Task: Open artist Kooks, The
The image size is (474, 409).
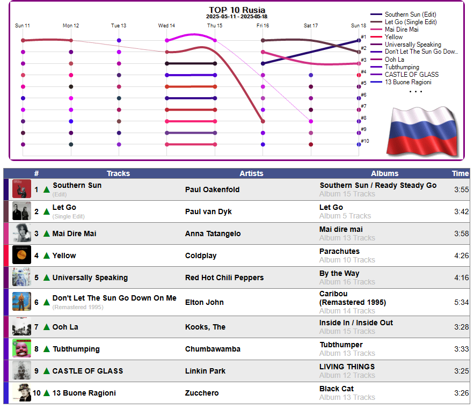Action: 205,327
